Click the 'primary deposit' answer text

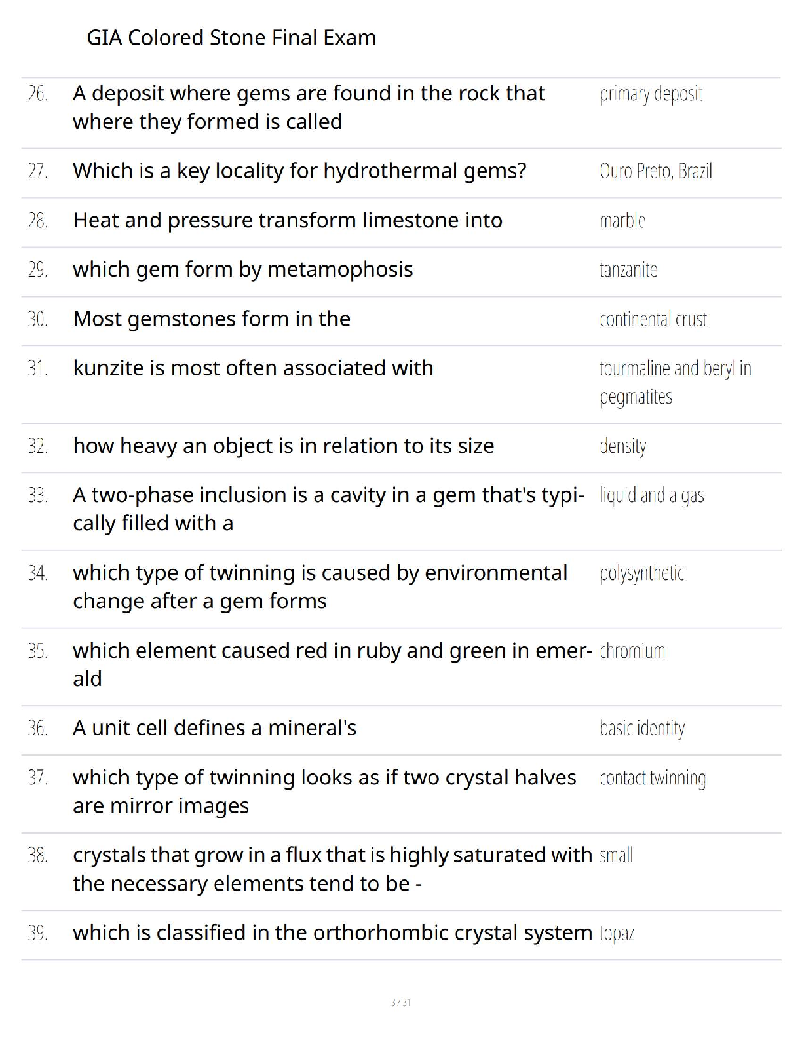point(651,94)
